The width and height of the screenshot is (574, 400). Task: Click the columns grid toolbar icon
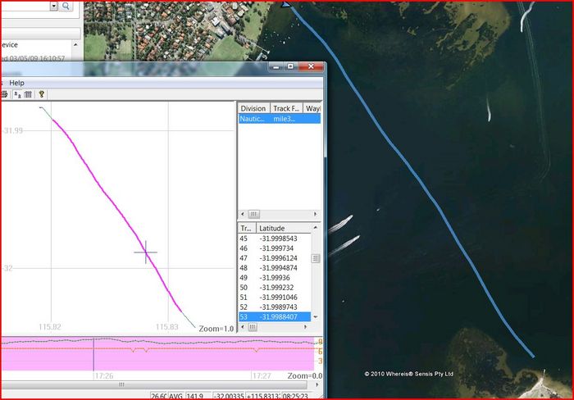(28, 95)
